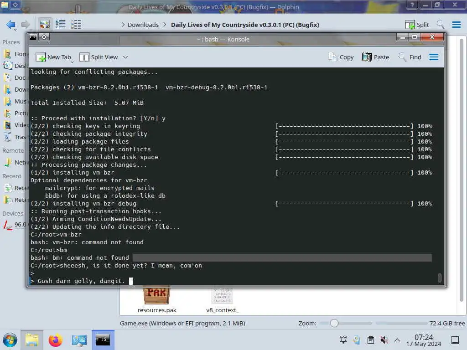
Task: Toggle Konsole keep-above pin icon
Action: [x=44, y=37]
